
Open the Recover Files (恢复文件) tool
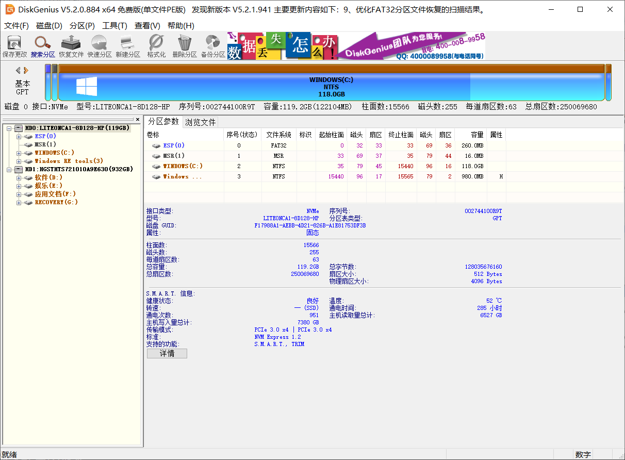coord(71,42)
